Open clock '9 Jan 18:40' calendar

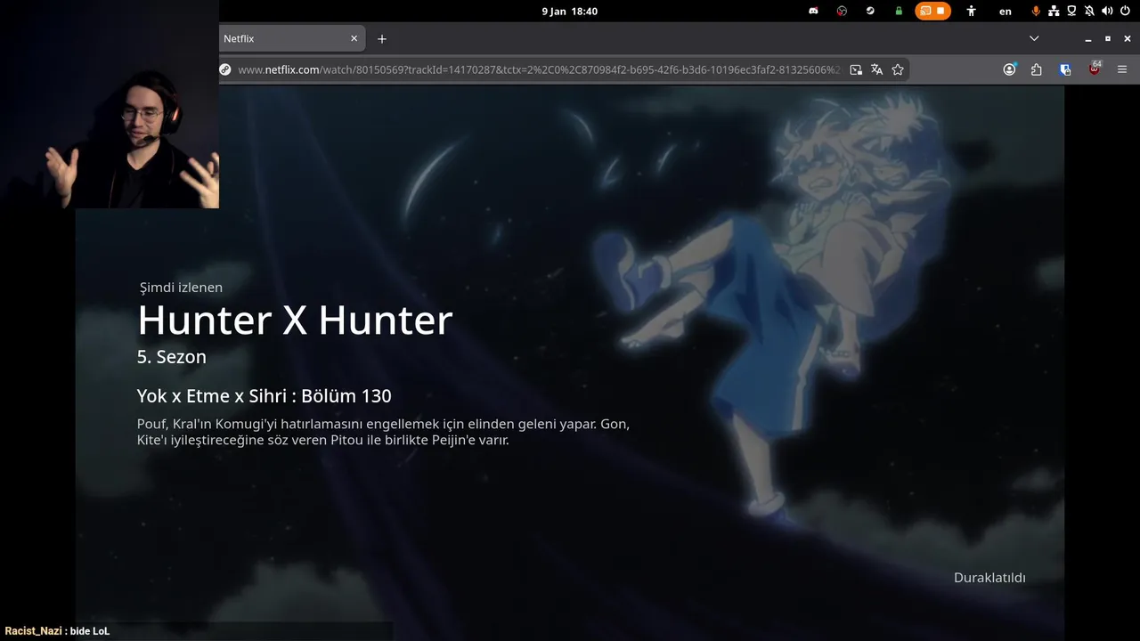click(569, 11)
